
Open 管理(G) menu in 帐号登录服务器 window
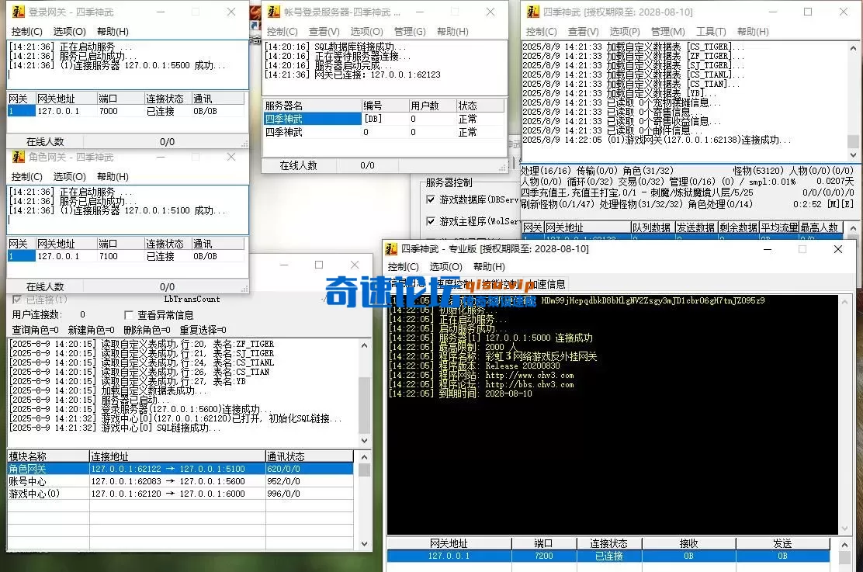click(x=410, y=31)
